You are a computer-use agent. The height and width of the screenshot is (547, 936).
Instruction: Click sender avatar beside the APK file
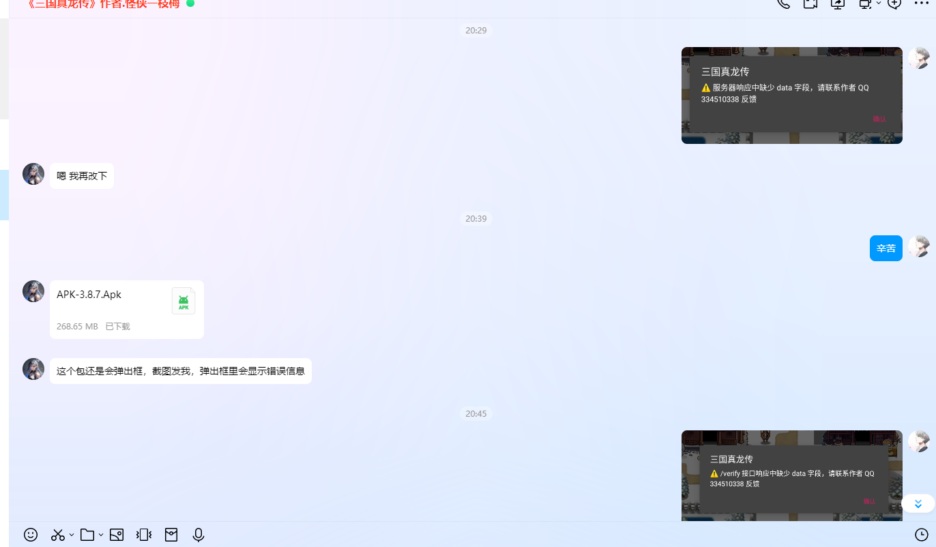tap(33, 291)
